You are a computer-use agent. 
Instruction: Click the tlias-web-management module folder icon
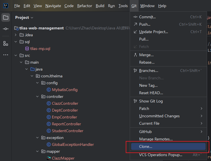tap(16, 28)
